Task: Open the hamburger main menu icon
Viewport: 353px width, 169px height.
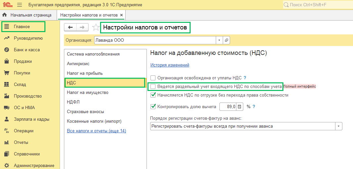Action: point(20,5)
